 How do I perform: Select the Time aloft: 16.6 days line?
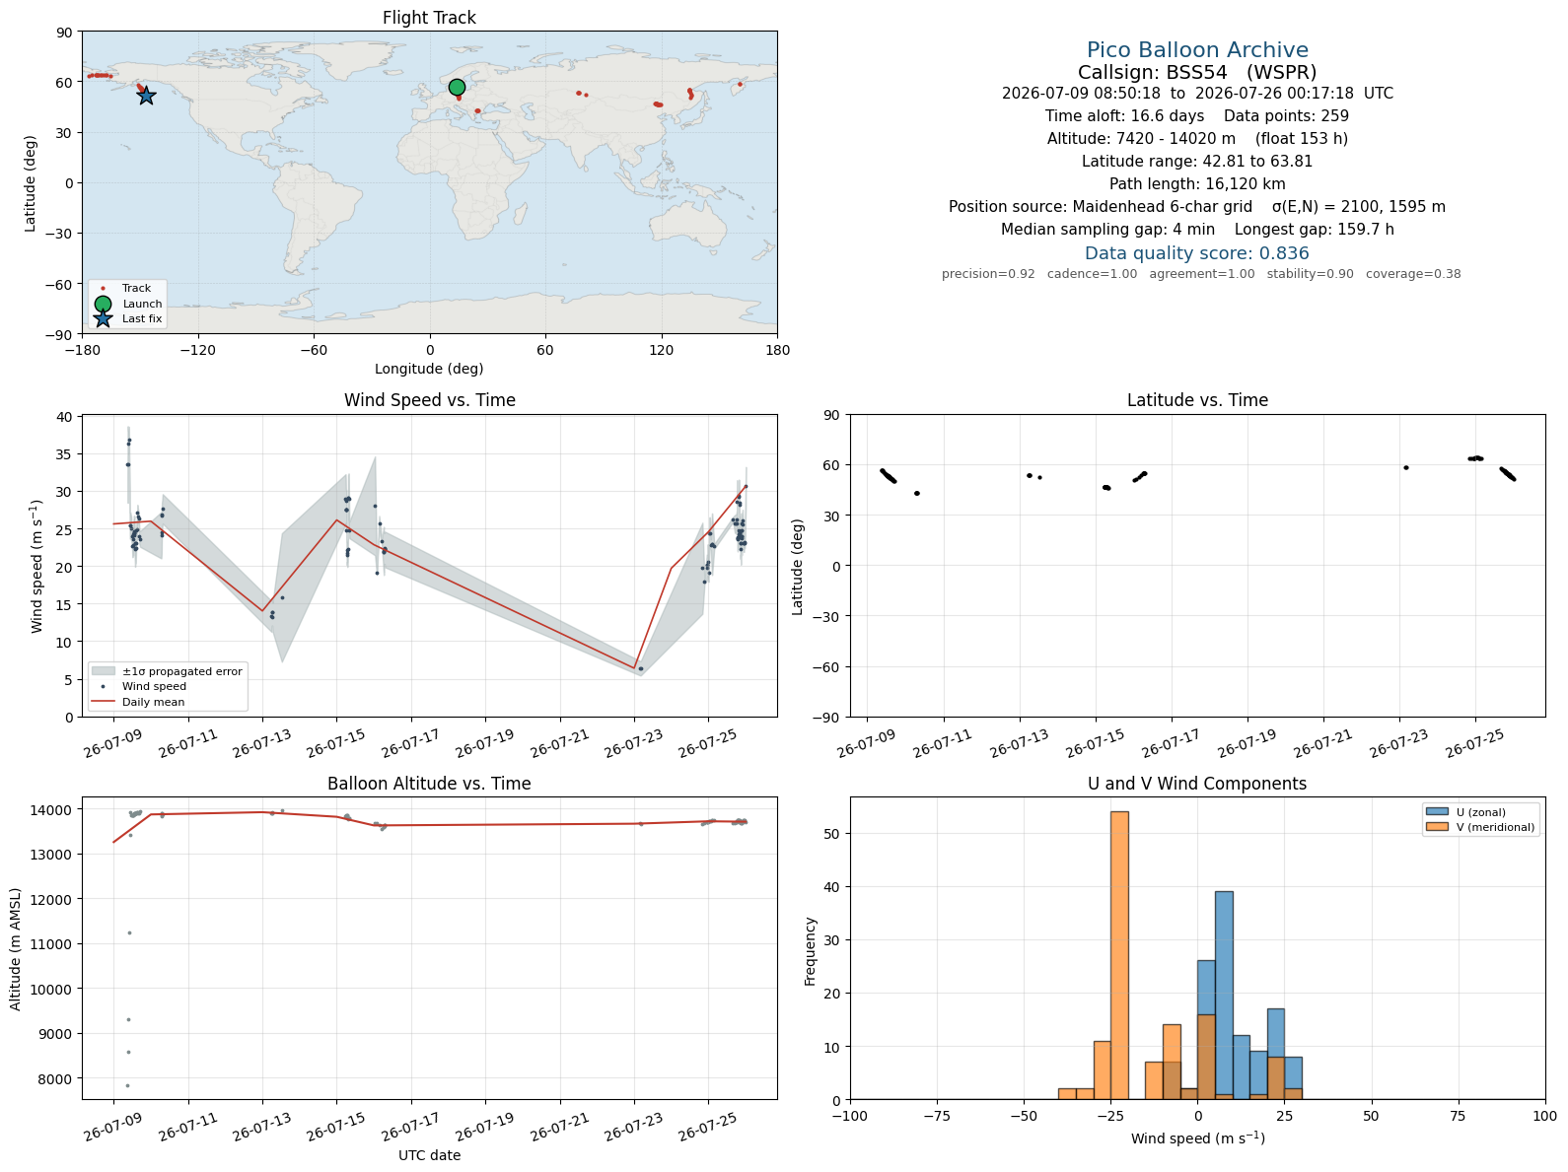(1197, 116)
